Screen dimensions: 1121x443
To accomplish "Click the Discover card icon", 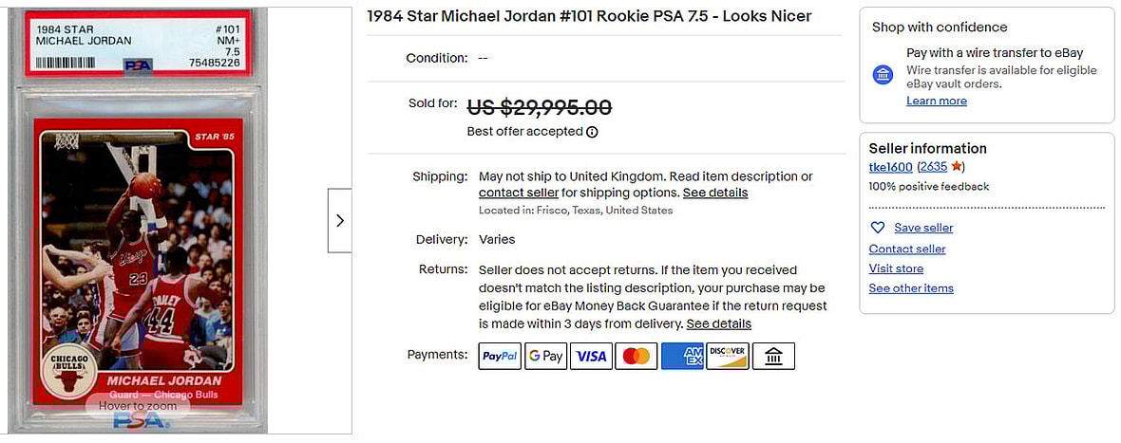I will coord(728,356).
